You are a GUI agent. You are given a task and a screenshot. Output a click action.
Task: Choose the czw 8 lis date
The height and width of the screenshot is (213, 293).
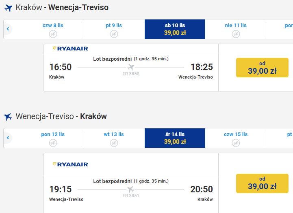[x=53, y=29]
